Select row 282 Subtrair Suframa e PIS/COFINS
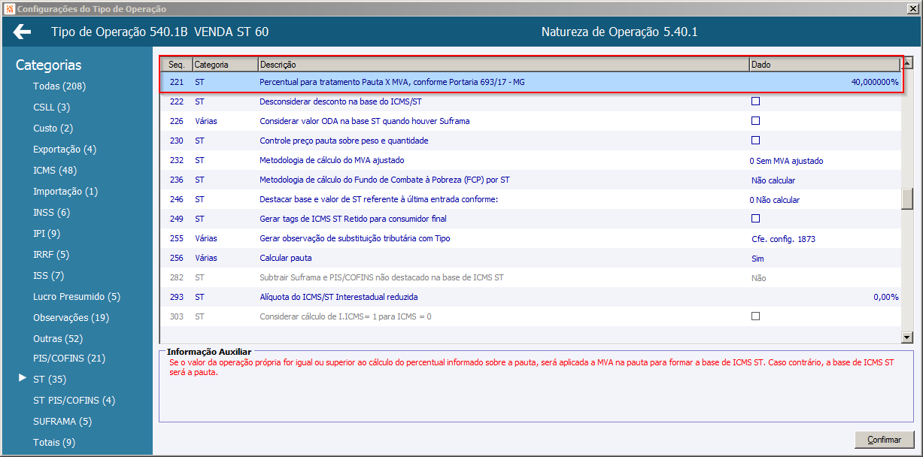This screenshot has height=457, width=923. point(531,277)
